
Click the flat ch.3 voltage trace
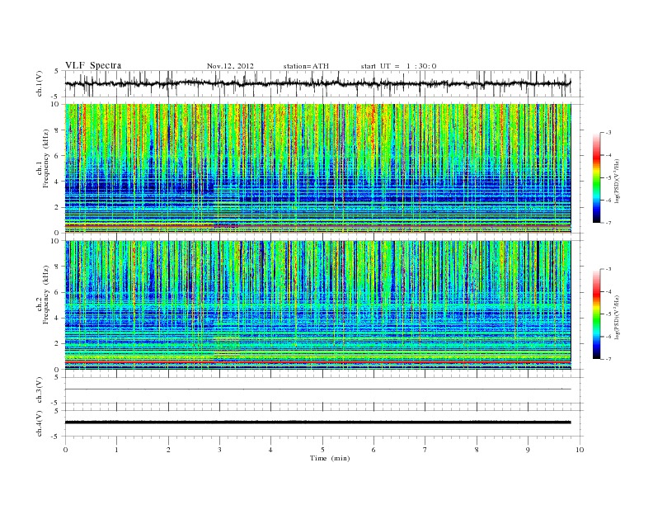click(317, 389)
